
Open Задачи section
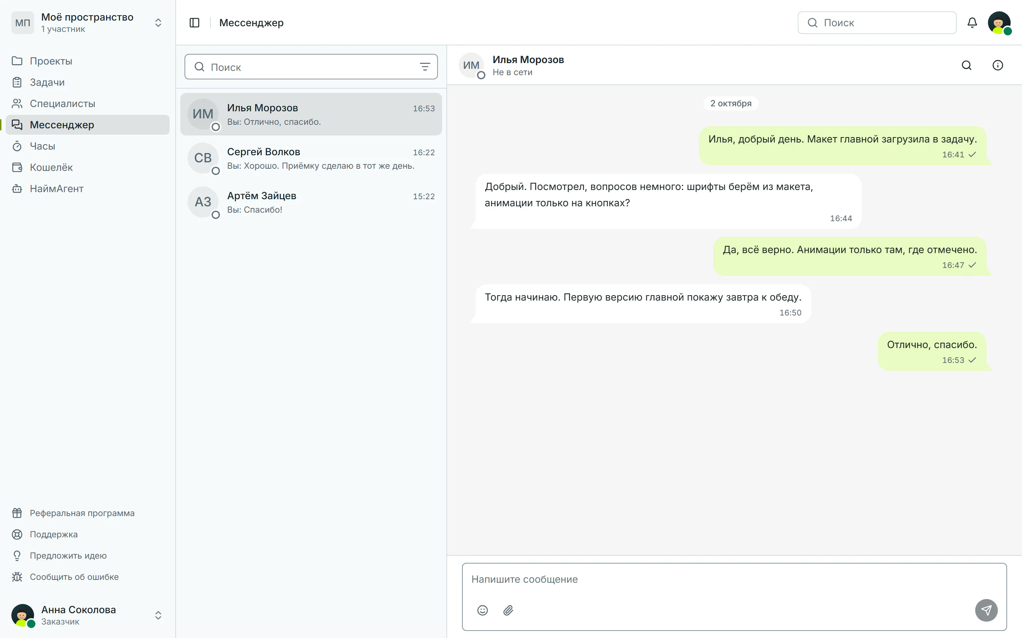pyautogui.click(x=87, y=82)
